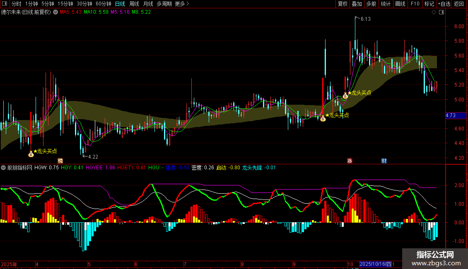Click the MA5: 5.43 legend value

tap(70, 12)
